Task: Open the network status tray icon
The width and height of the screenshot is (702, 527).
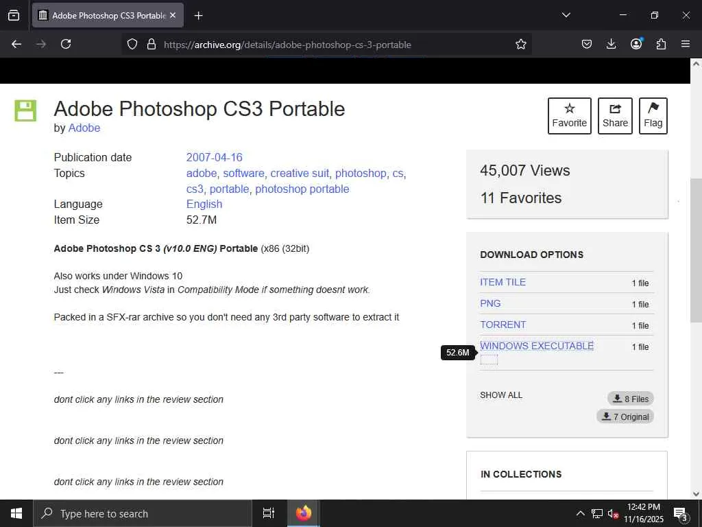Action: (x=597, y=513)
